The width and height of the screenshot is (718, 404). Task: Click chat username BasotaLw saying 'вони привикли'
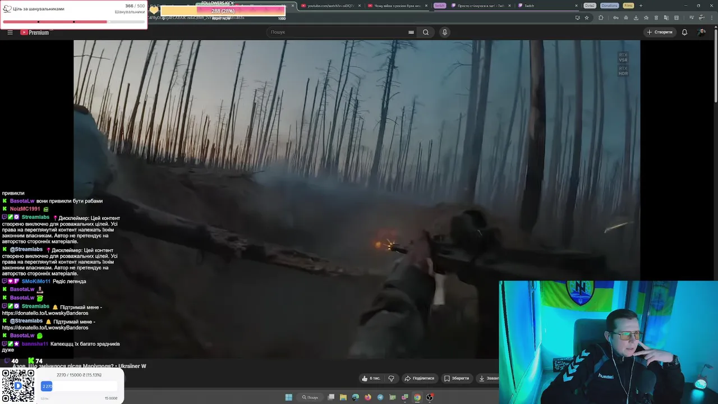point(22,201)
